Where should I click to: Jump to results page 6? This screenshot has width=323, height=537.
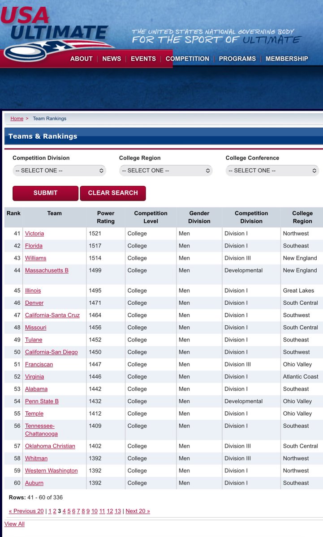pos(74,511)
